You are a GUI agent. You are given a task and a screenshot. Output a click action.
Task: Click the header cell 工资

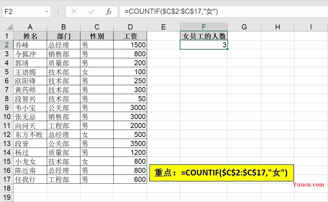pos(130,36)
